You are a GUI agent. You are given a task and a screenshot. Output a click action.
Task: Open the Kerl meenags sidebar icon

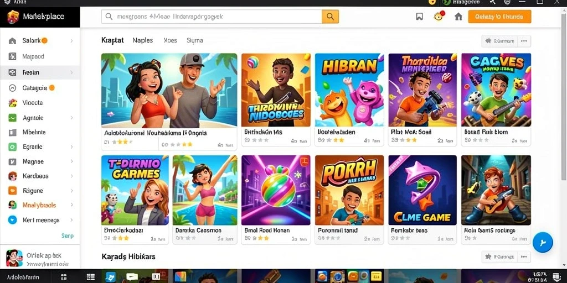tap(12, 220)
